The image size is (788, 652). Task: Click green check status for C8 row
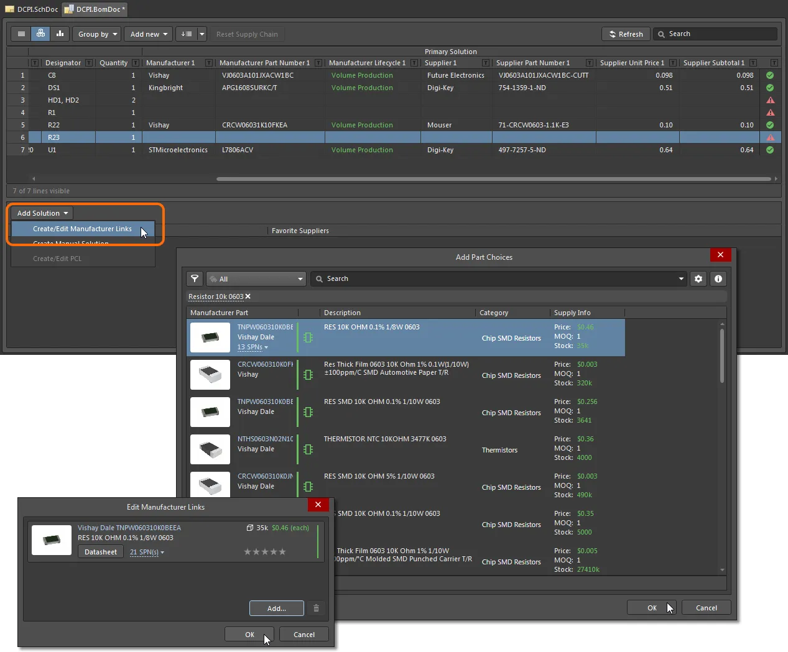pos(770,75)
